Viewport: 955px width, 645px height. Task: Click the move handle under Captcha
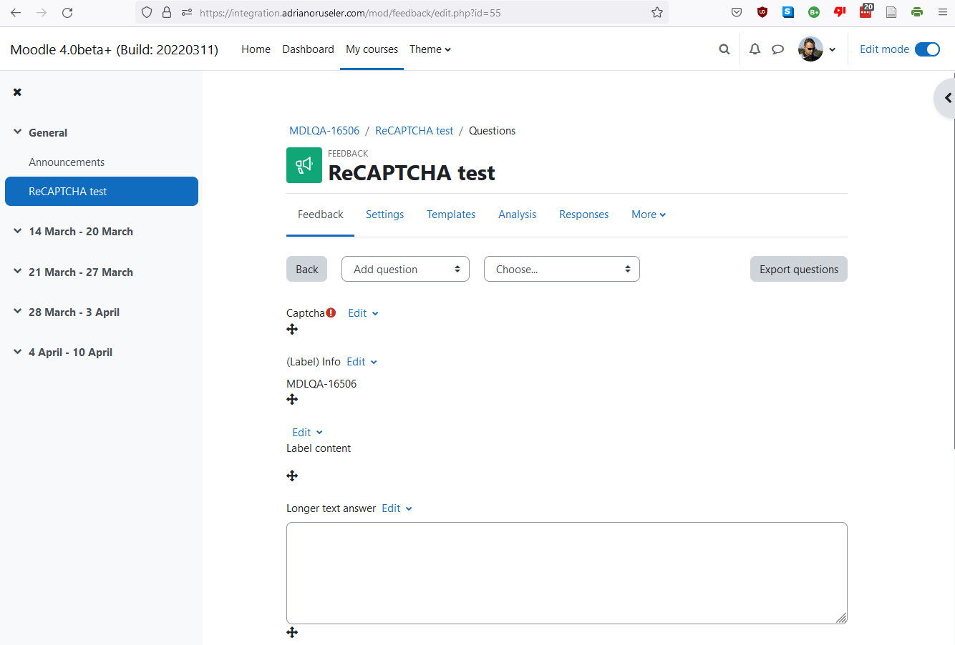tap(292, 329)
